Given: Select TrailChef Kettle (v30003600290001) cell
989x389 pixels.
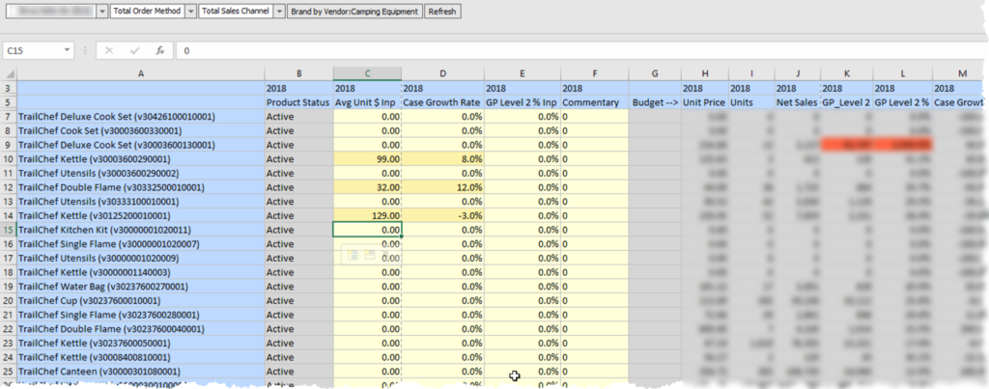Looking at the screenshot, I should pyautogui.click(x=141, y=159).
